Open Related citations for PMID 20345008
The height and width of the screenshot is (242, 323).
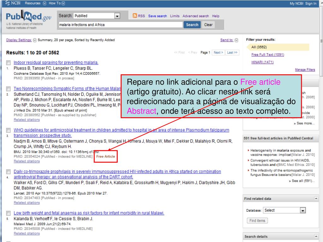(x=27, y=233)
